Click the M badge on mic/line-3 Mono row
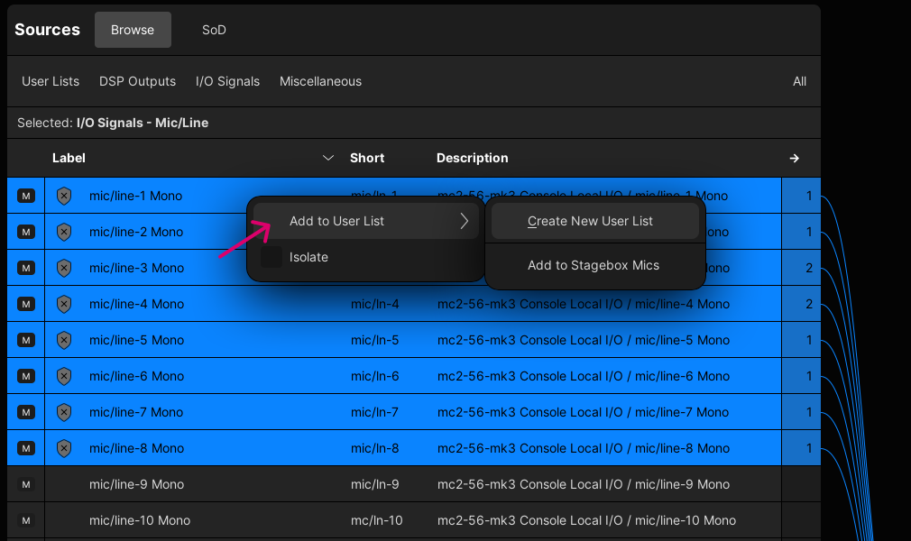The height and width of the screenshot is (541, 911). tap(26, 268)
